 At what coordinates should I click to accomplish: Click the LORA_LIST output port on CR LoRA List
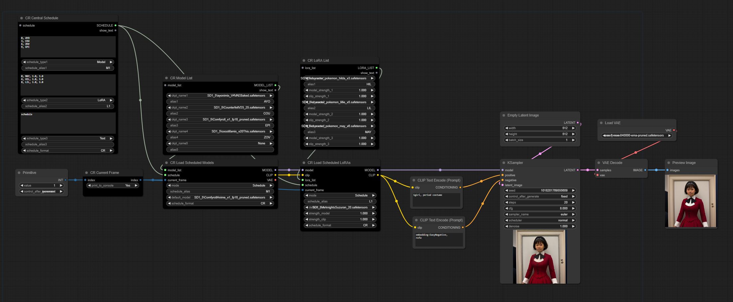coord(376,68)
